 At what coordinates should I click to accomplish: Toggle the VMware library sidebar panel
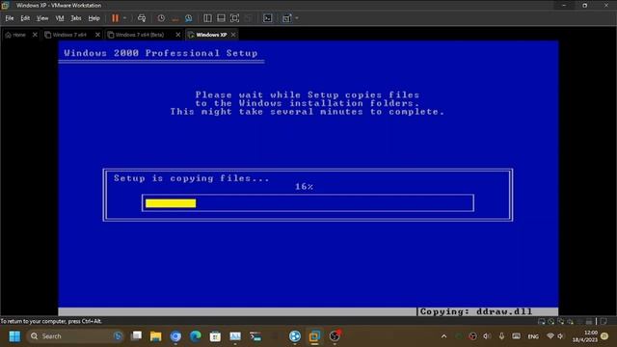pyautogui.click(x=208, y=18)
